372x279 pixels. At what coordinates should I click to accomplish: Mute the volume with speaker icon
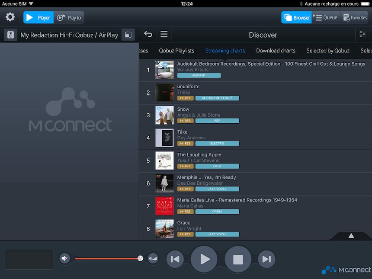pos(64,258)
